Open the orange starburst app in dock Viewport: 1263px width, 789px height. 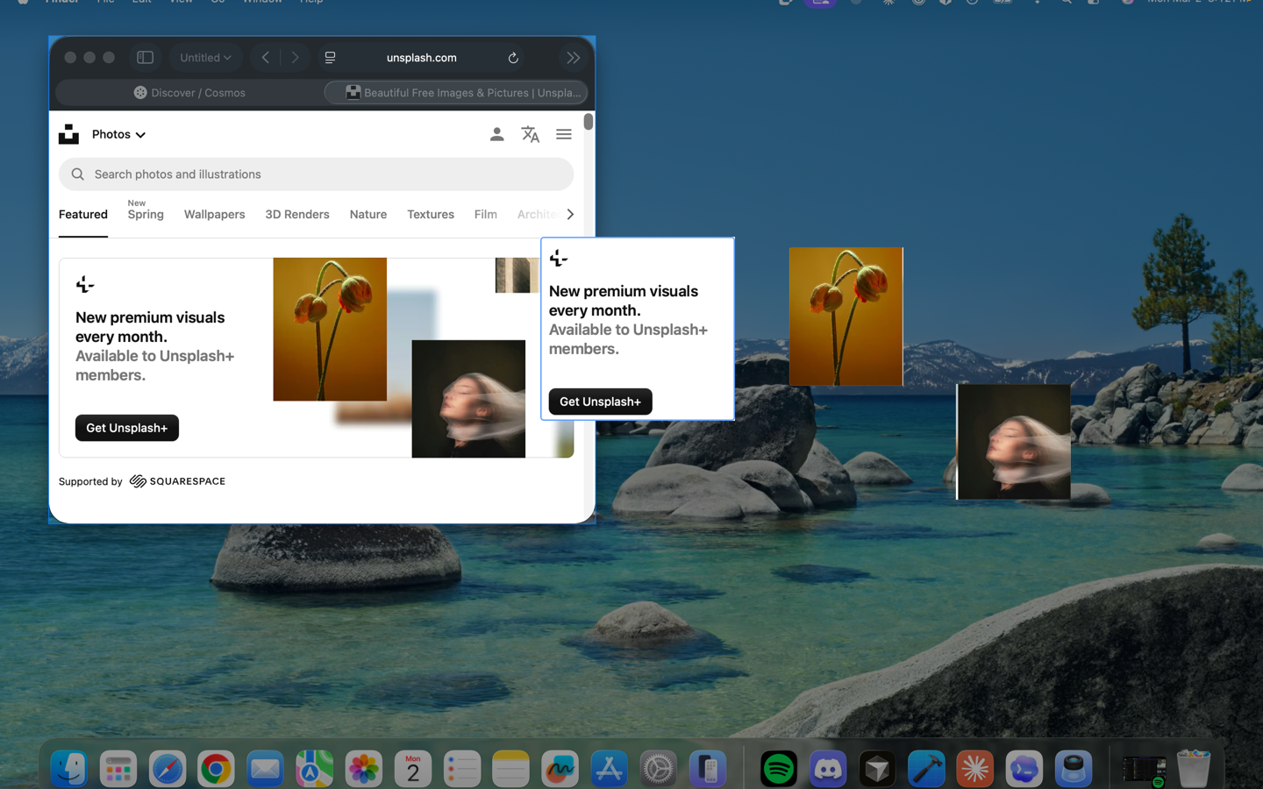tap(975, 769)
